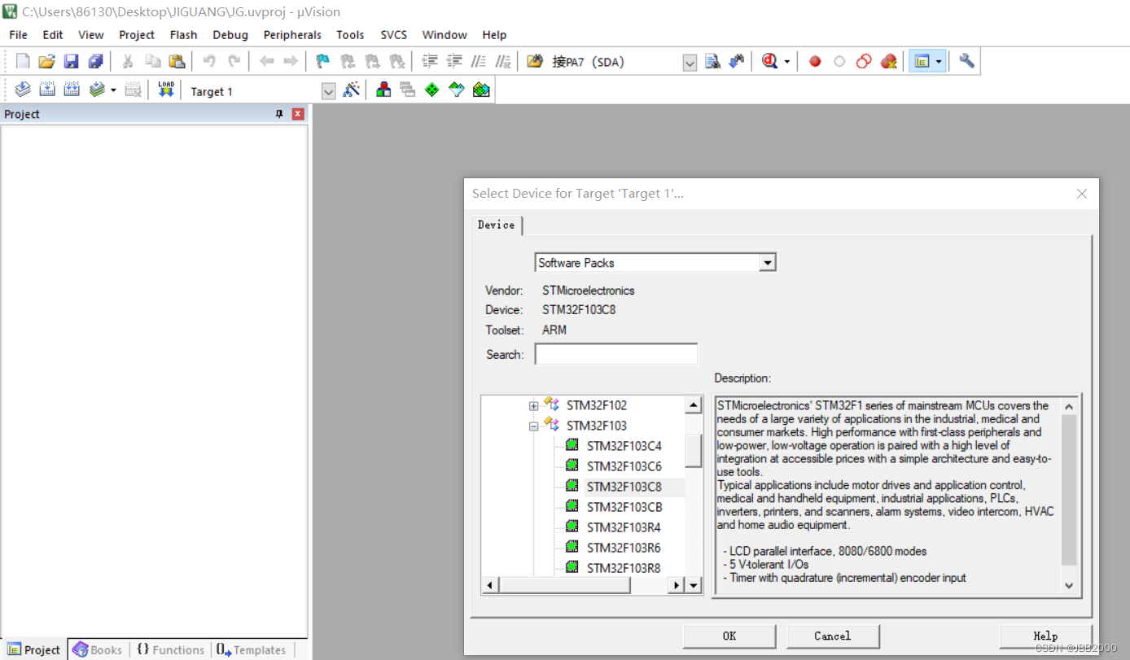Open a file using the folder icon
The width and height of the screenshot is (1130, 660).
pos(47,61)
